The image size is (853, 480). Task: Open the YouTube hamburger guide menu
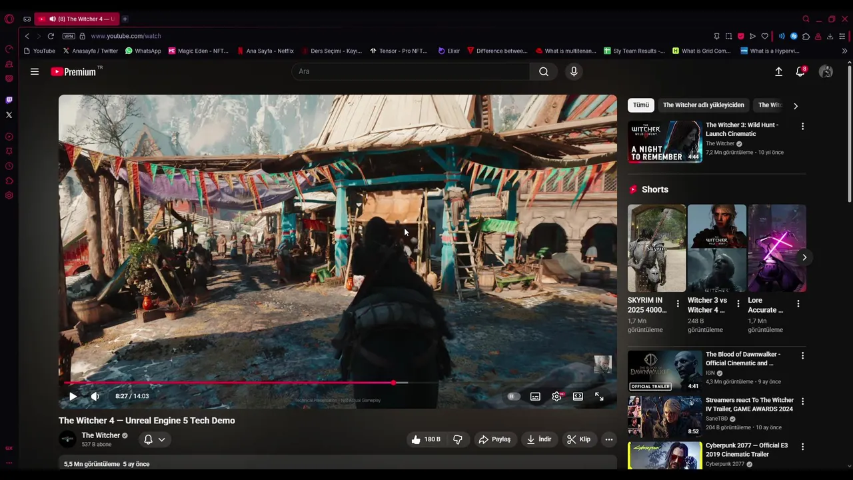35,71
